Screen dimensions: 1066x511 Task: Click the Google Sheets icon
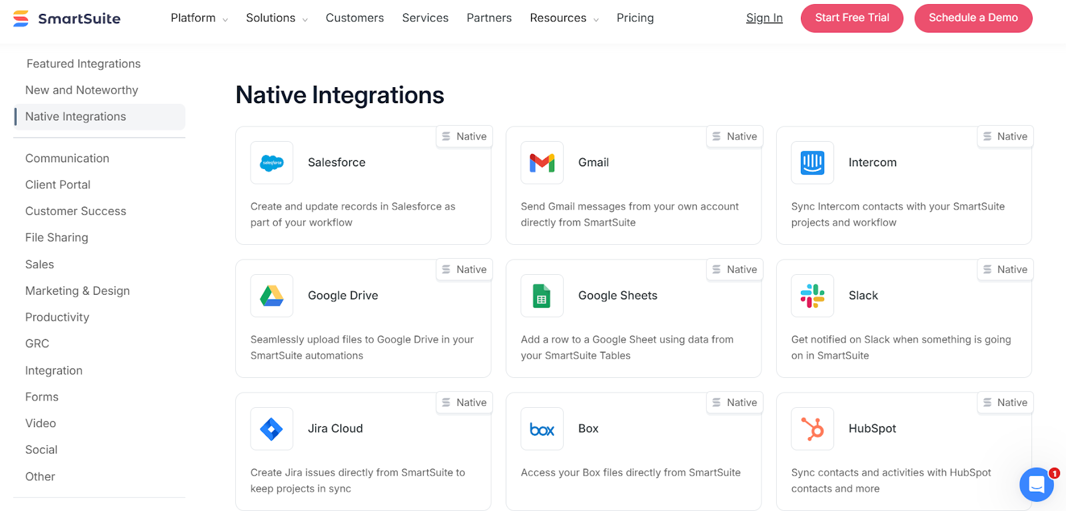coord(542,295)
